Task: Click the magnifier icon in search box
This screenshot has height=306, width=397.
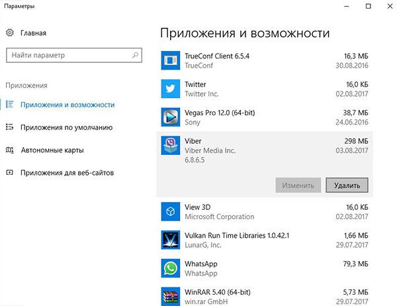Action: [135, 55]
